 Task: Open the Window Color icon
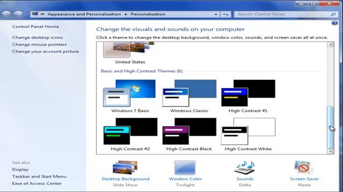(x=185, y=167)
